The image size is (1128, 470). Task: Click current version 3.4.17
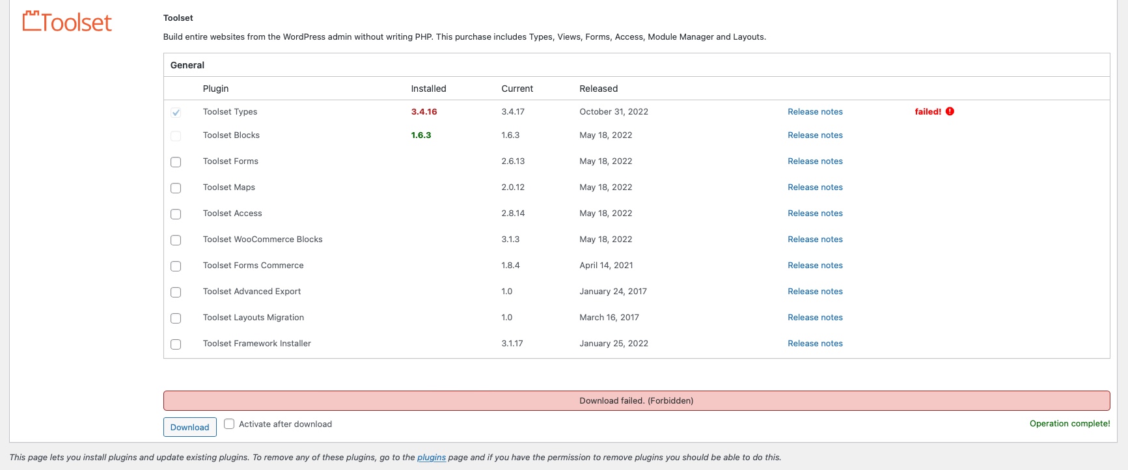(x=513, y=112)
